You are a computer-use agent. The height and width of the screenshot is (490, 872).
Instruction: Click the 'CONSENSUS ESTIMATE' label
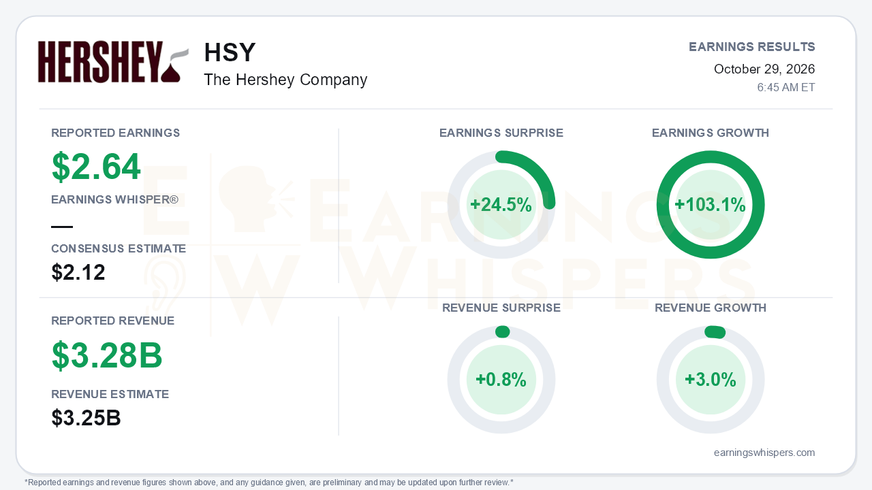click(x=119, y=248)
